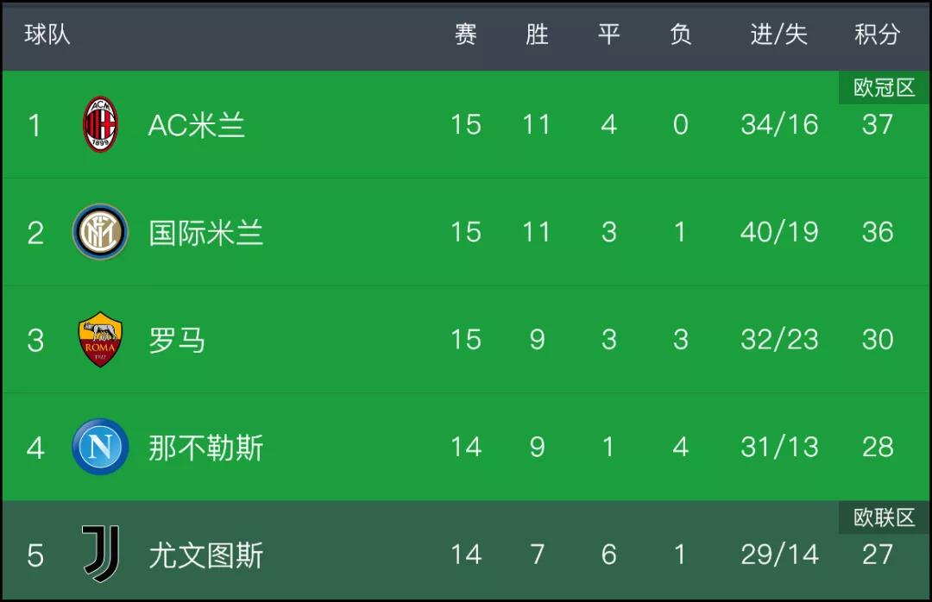
Task: Click the Juventus club logo
Action: [100, 554]
